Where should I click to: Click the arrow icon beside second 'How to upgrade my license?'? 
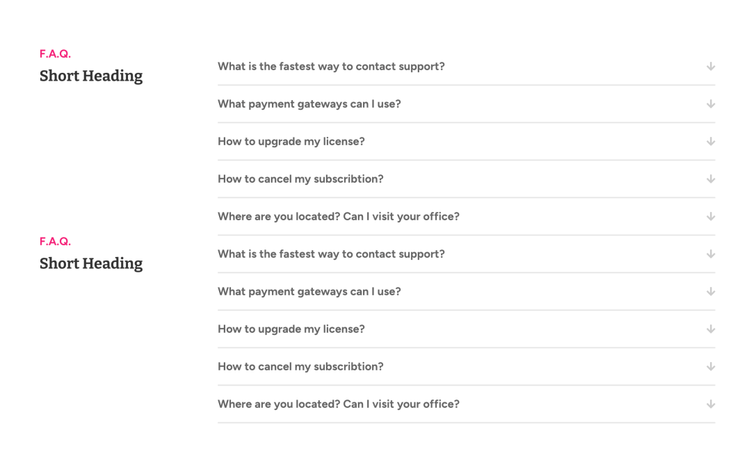tap(711, 329)
